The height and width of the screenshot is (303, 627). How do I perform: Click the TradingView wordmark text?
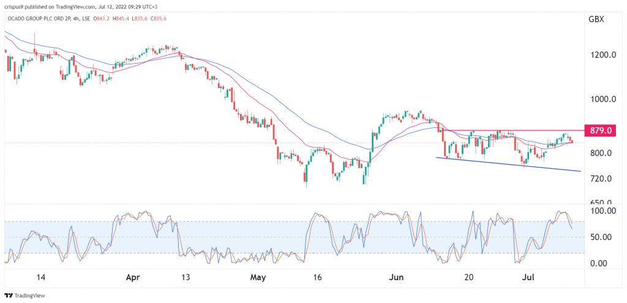click(x=30, y=296)
